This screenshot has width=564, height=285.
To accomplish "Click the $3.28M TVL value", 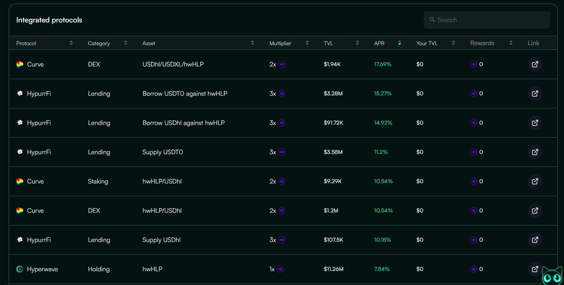I will click(x=333, y=93).
